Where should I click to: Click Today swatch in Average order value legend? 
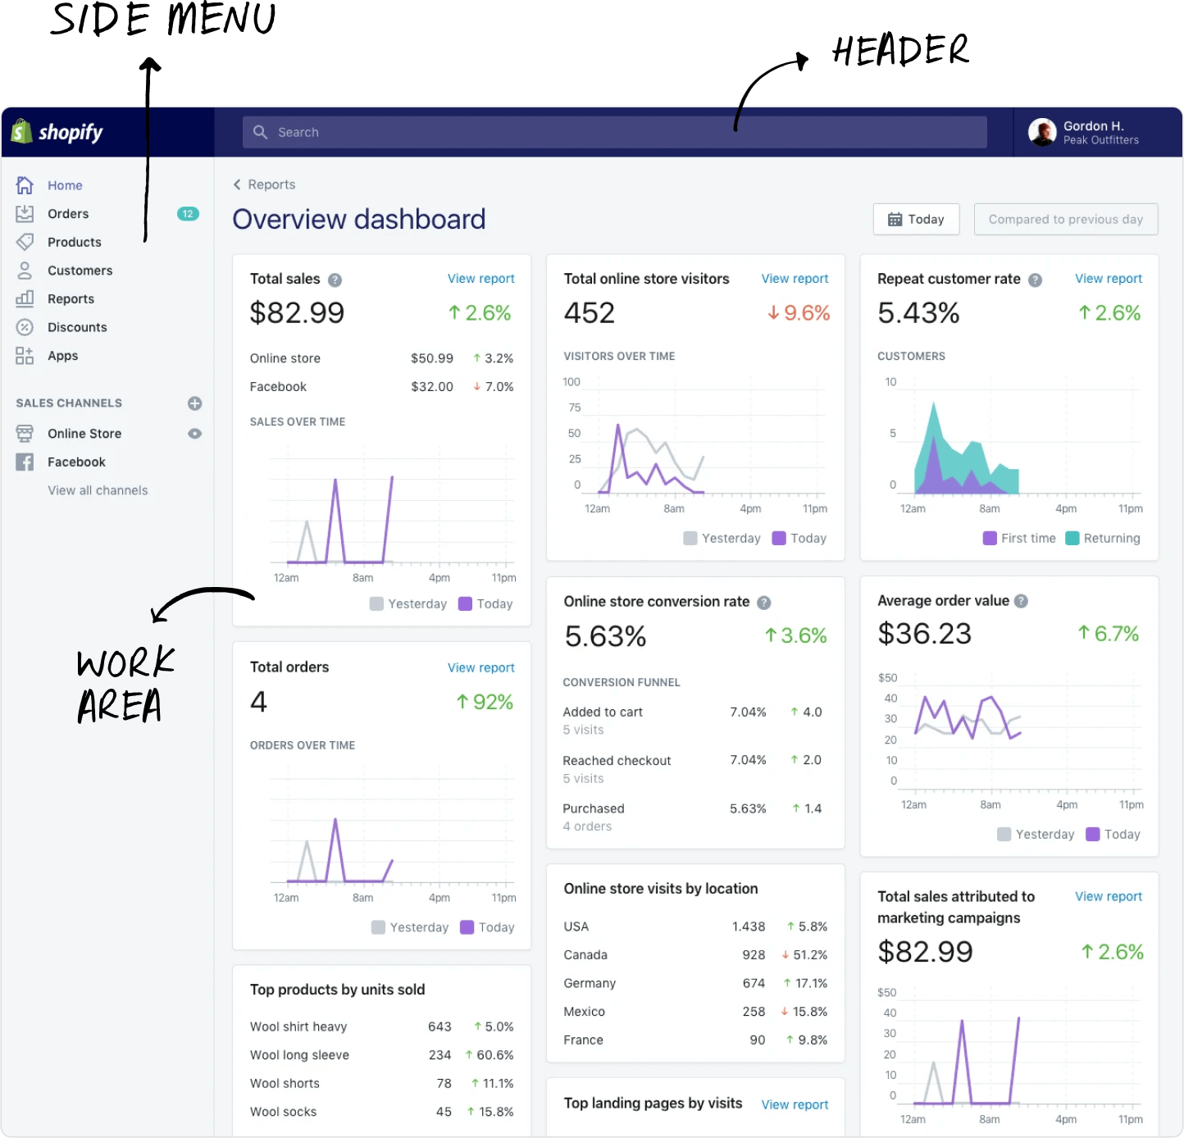click(1092, 835)
